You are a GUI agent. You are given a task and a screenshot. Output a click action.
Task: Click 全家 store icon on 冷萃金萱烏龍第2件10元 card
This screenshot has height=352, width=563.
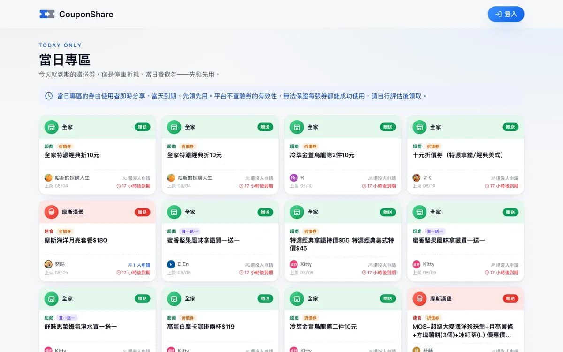click(x=297, y=127)
